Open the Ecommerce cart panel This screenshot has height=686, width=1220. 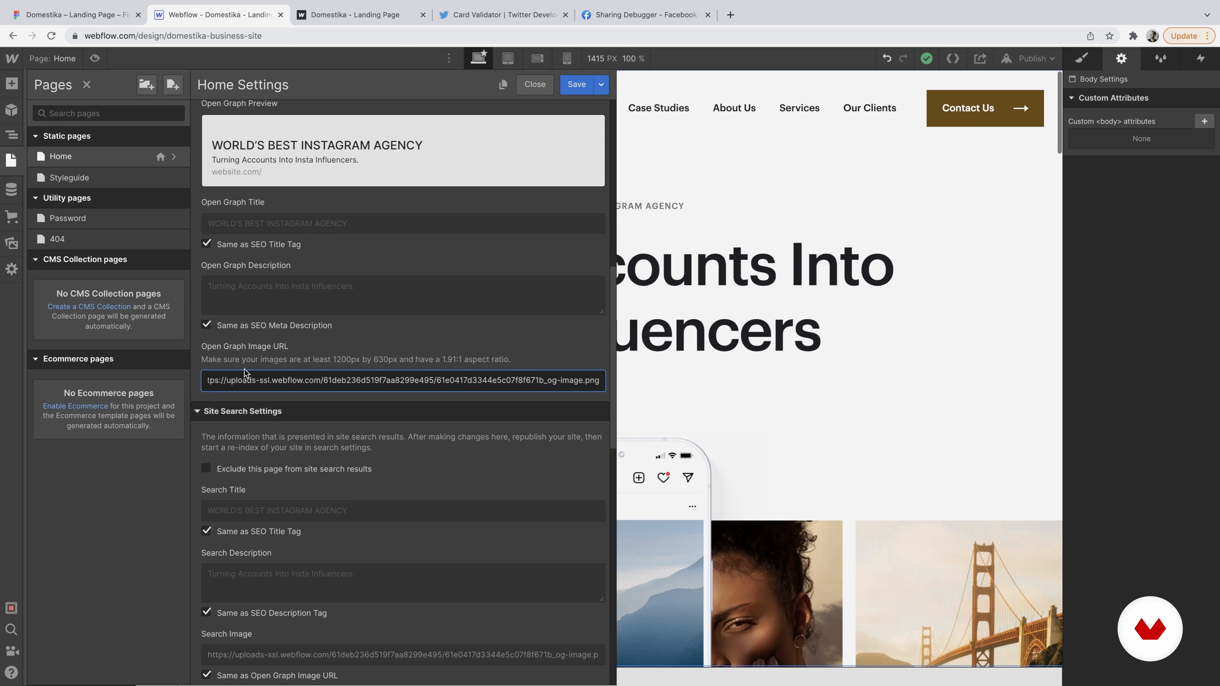click(11, 217)
